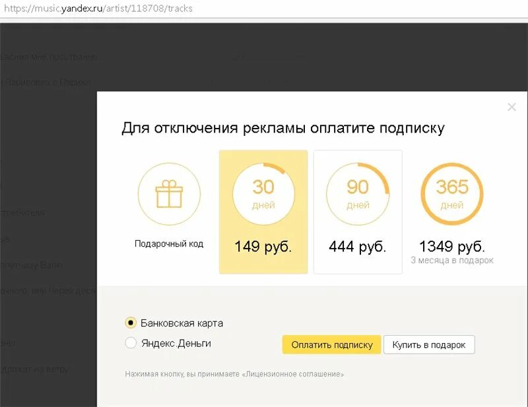Screen dimensions: 528x407
Task: Select the 90 дней circle icon
Action: (x=358, y=194)
